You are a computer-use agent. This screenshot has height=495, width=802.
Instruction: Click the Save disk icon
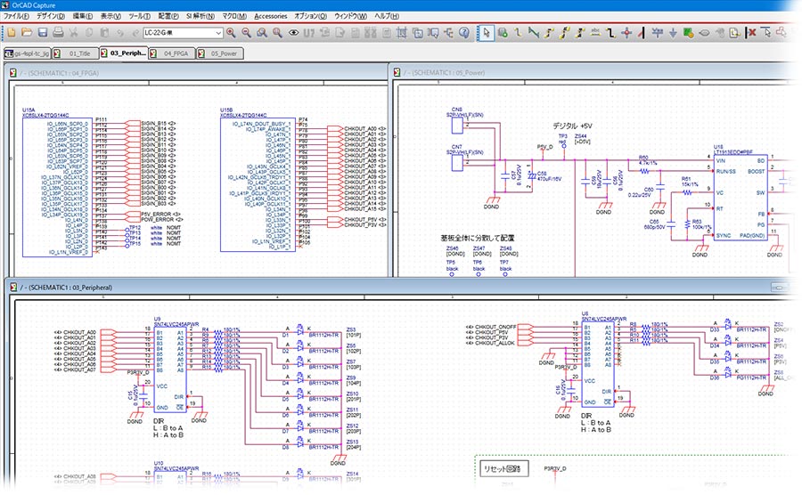[x=42, y=33]
